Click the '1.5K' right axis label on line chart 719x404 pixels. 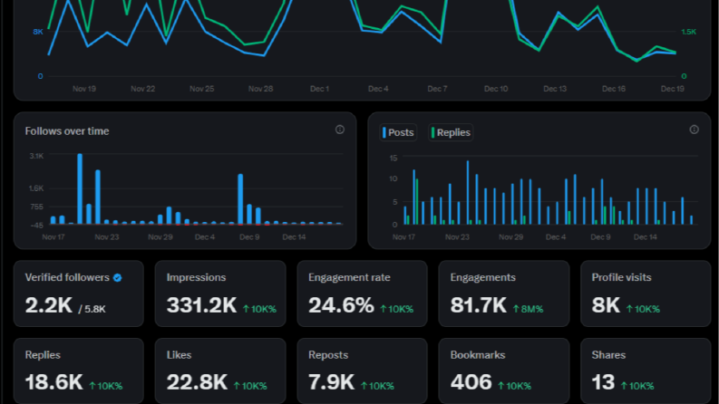coord(689,32)
